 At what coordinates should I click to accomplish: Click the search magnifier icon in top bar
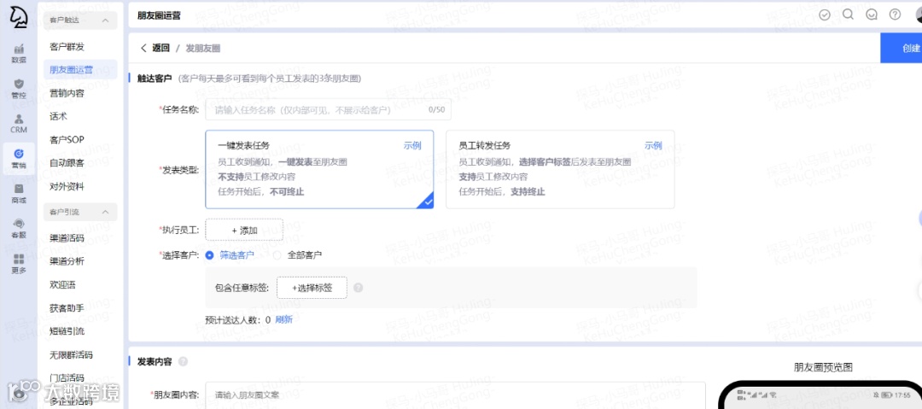[848, 15]
